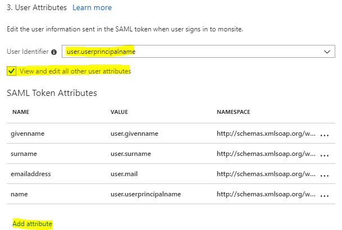Open ellipsis menu for surname row
Screen dimensions: 342x230
click(324, 154)
